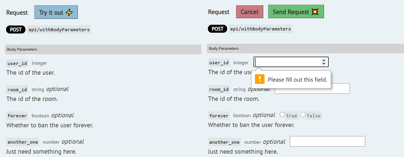Select the "false" radio for forever
Image resolution: width=404 pixels, height=157 pixels.
point(303,115)
